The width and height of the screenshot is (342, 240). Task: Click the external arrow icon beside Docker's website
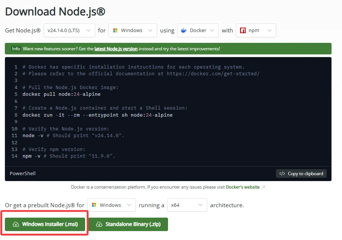(x=263, y=187)
